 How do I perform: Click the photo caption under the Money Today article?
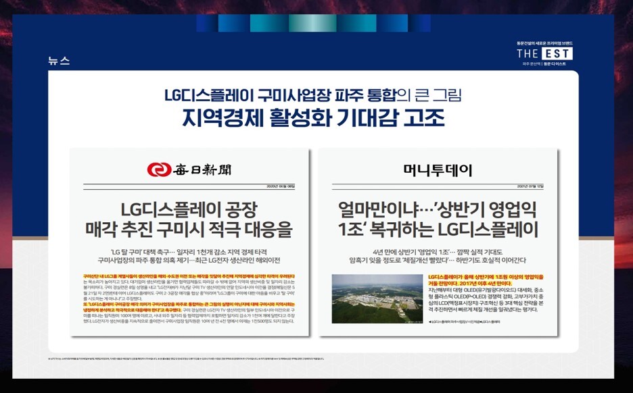click(465, 321)
